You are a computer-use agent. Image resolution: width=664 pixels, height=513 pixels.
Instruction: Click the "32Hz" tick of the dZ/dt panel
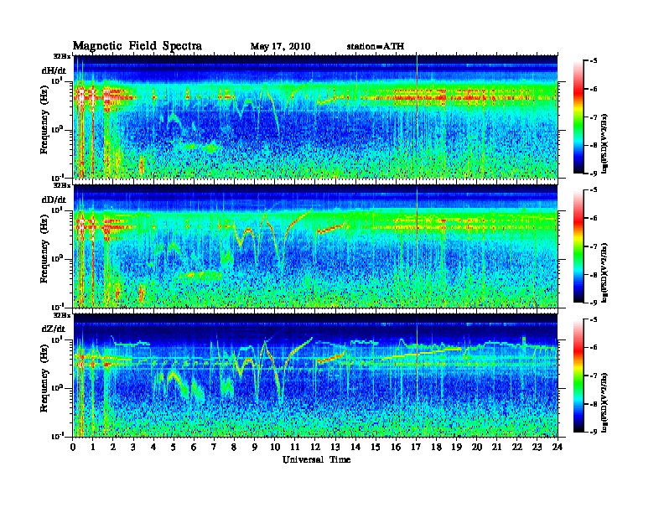pos(62,314)
